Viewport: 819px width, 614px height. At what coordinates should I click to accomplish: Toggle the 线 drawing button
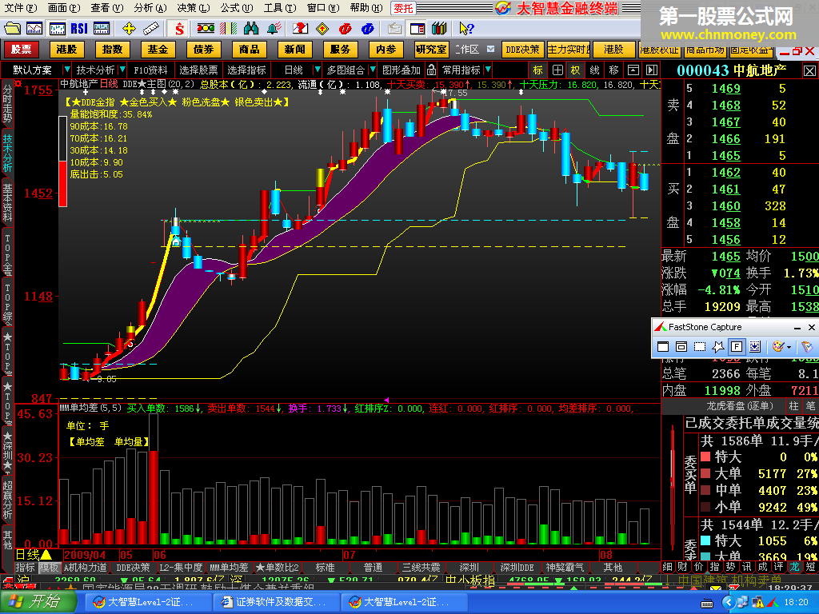(595, 70)
